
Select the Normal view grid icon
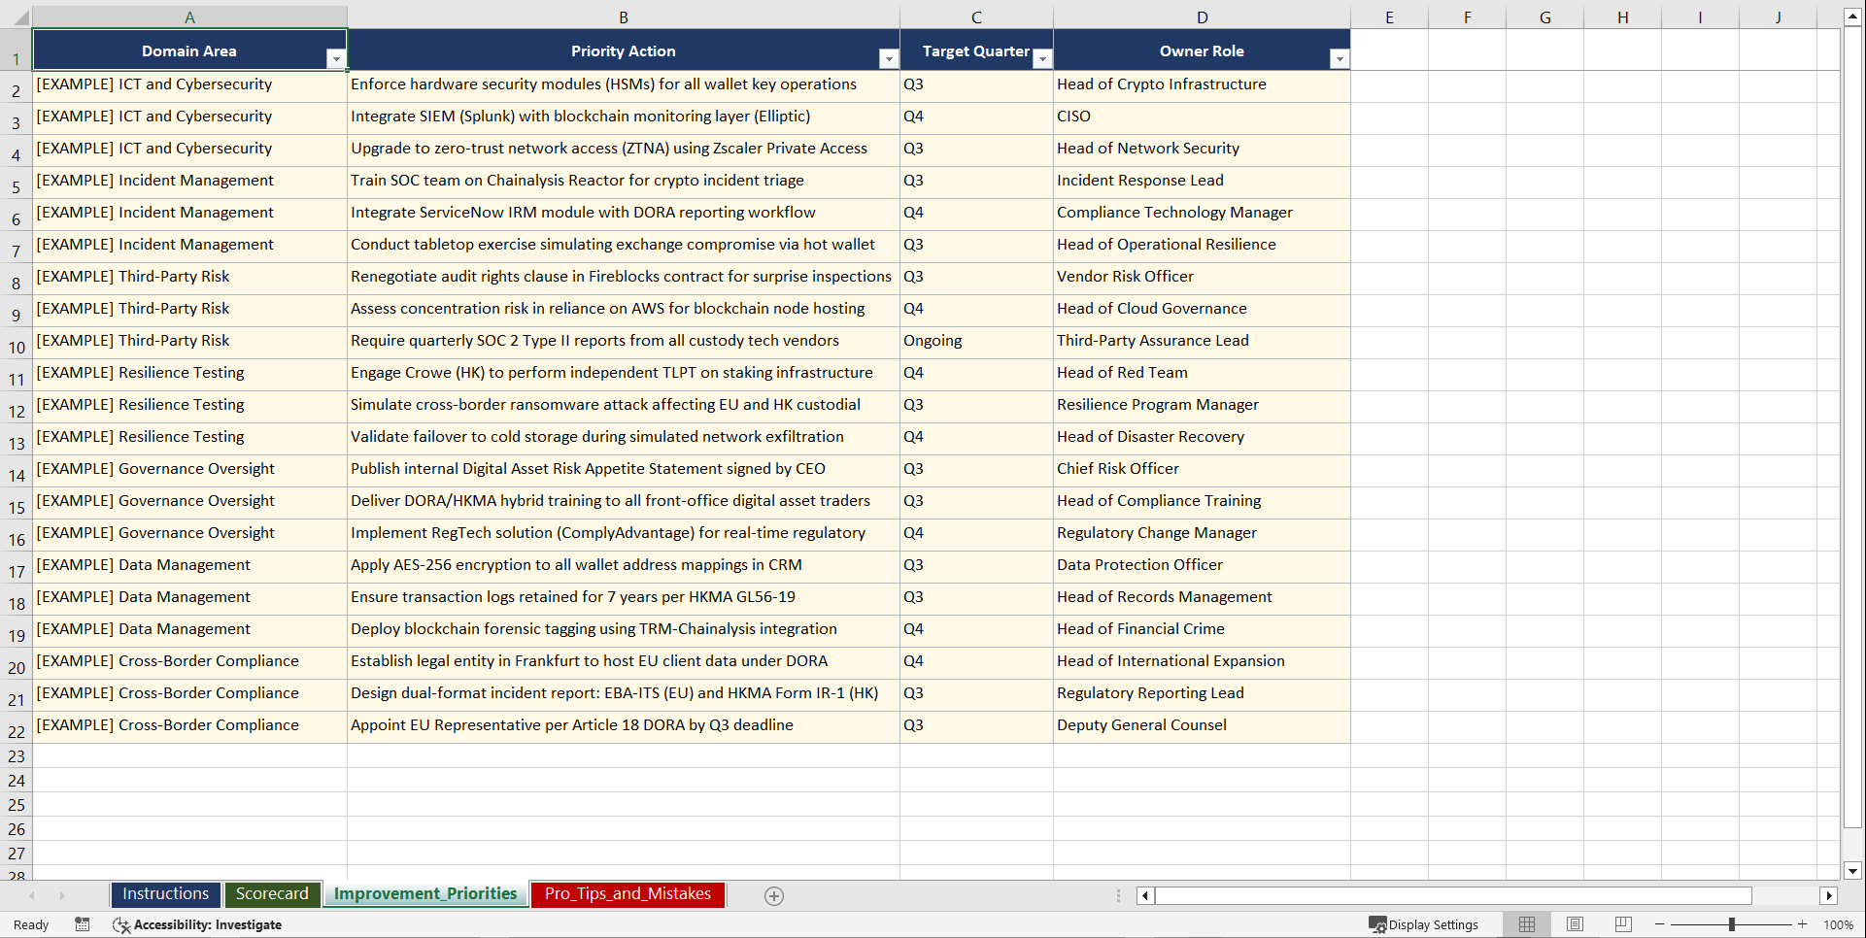(x=1526, y=924)
